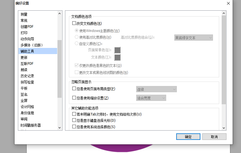Open 互联PDF preferences category

point(38,64)
